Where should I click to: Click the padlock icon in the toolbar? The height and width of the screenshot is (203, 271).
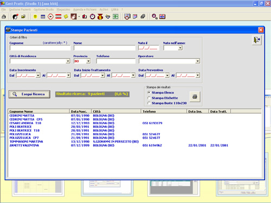[4, 17]
